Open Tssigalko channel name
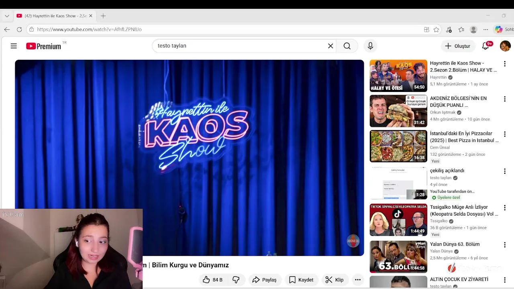 click(439, 221)
